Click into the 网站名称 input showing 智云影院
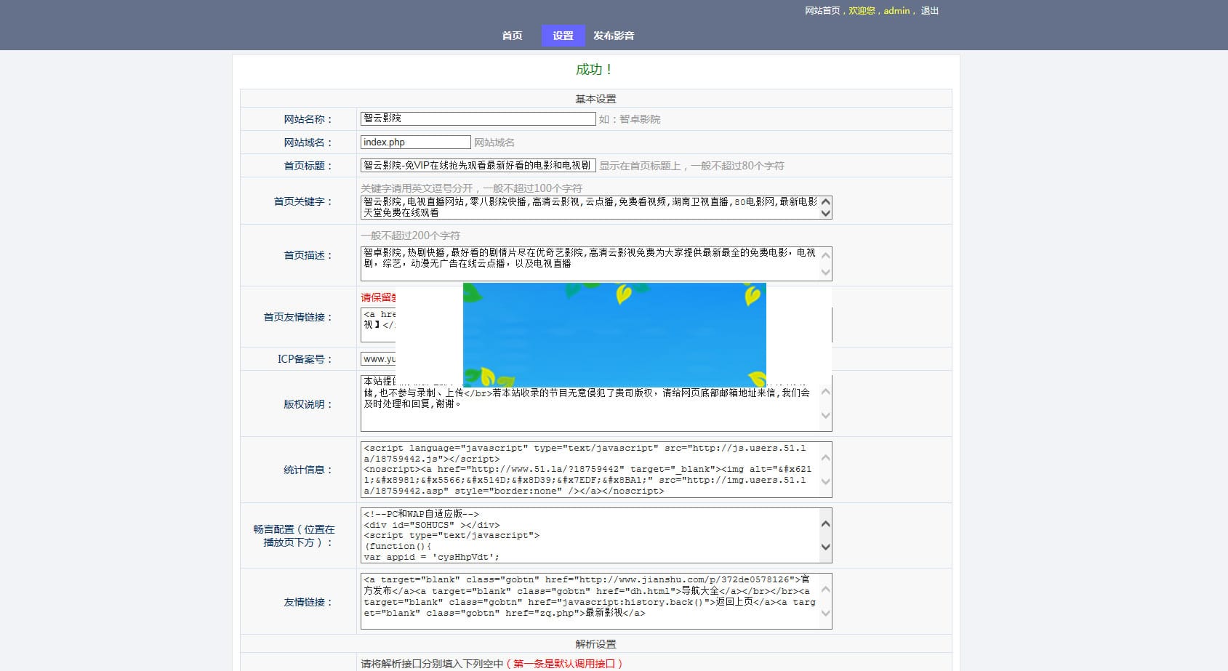 coord(476,118)
